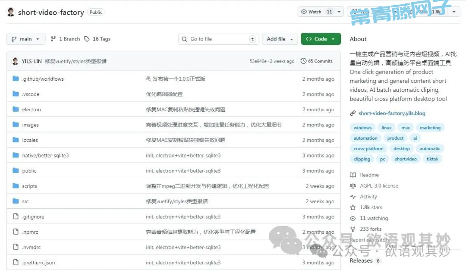Image resolution: width=466 pixels, height=270 pixels.
Task: Click the star icon next to 1.8k stars
Action: 353,207
